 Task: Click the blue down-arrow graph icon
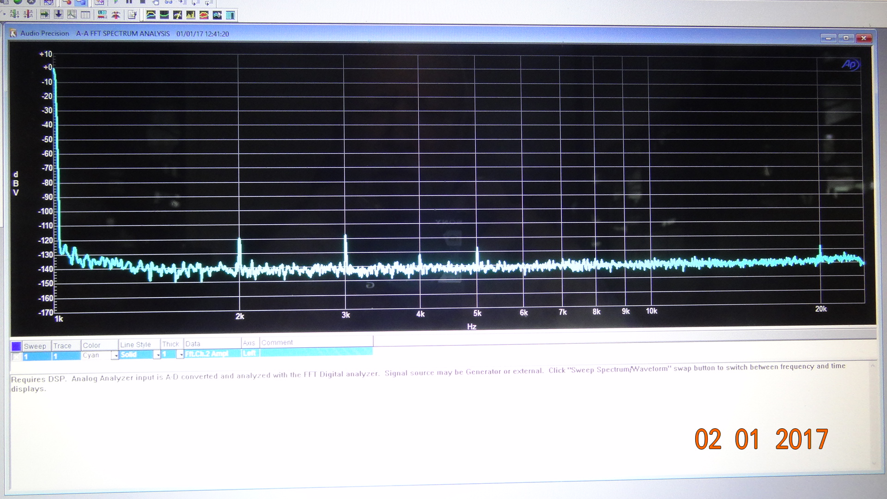click(59, 14)
